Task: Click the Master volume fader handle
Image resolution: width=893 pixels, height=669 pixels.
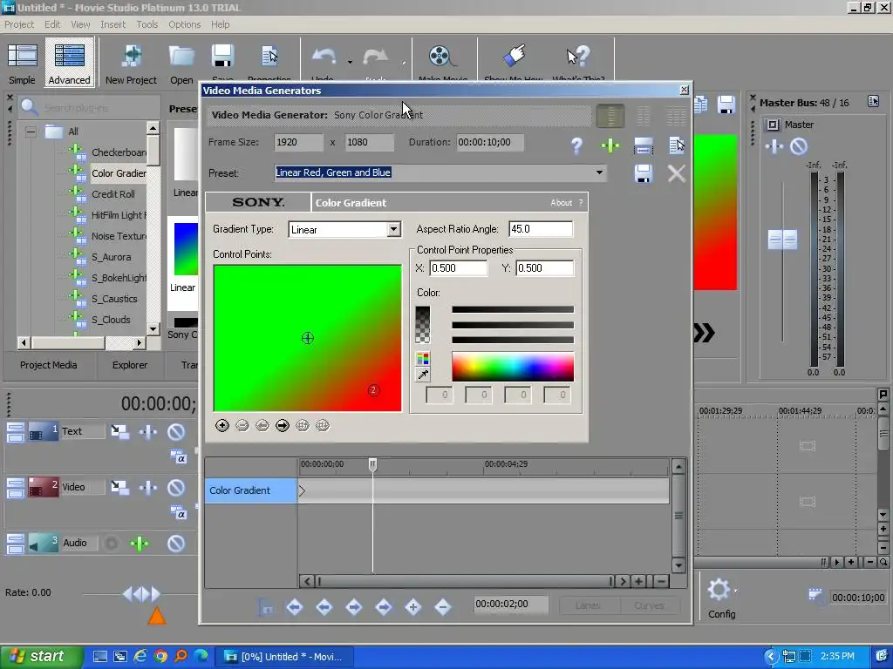Action: click(782, 240)
